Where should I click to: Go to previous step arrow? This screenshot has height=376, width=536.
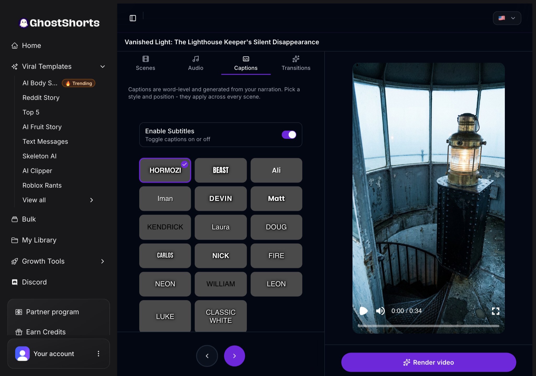tap(207, 356)
